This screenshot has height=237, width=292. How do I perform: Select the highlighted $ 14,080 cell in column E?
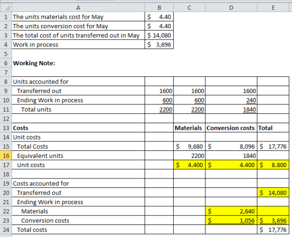pos(273,193)
